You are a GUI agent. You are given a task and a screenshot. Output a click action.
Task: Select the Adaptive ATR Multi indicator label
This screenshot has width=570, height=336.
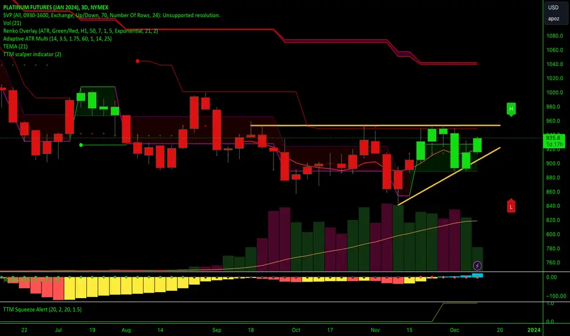point(57,38)
